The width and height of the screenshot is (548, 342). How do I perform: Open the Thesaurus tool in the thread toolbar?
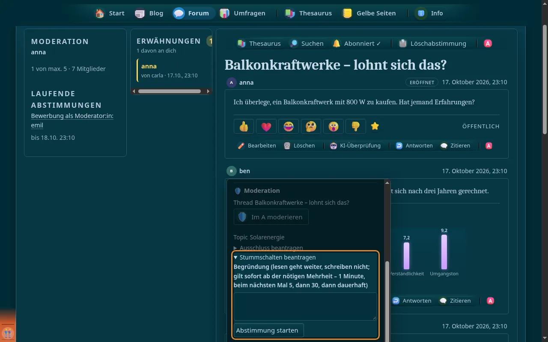click(259, 44)
